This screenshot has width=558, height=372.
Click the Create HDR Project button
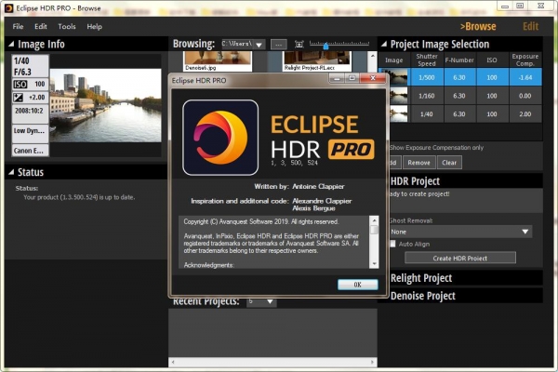(460, 258)
